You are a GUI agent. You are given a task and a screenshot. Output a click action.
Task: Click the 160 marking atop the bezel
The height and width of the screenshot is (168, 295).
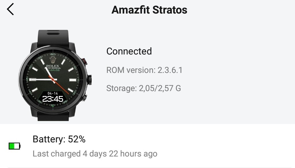click(x=53, y=54)
